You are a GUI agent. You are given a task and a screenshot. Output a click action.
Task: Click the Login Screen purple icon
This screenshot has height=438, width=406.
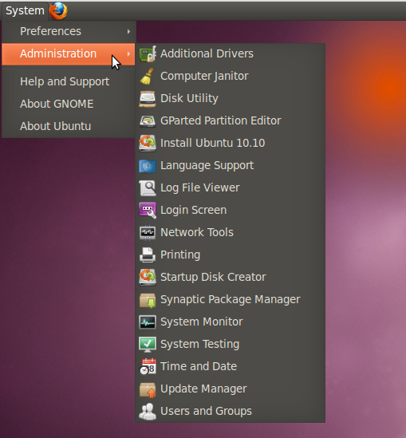(148, 210)
